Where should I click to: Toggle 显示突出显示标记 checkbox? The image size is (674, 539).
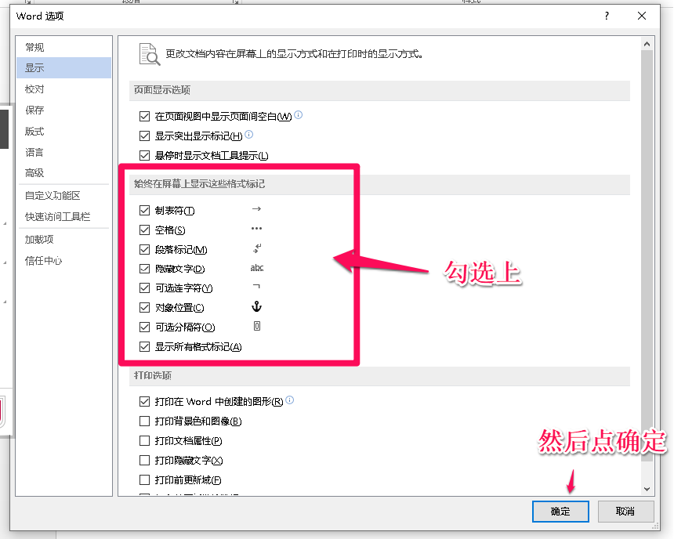tap(144, 136)
